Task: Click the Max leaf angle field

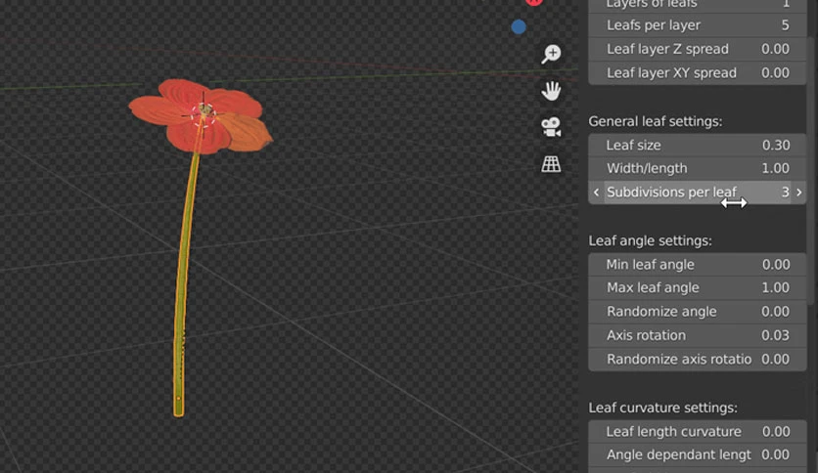Action: tap(698, 288)
